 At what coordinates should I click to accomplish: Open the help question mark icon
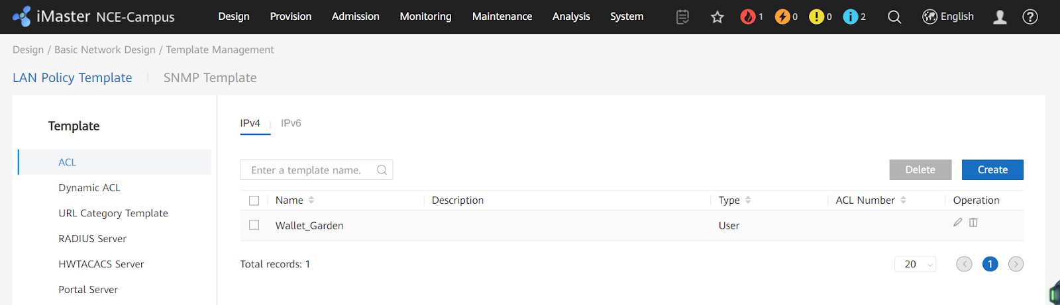(1030, 17)
